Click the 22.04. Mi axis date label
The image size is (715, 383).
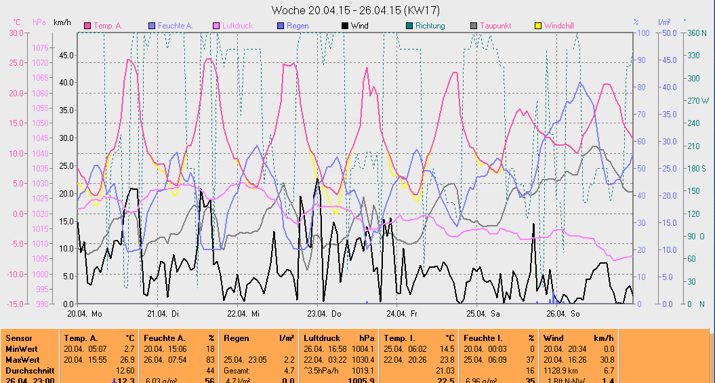(x=243, y=313)
